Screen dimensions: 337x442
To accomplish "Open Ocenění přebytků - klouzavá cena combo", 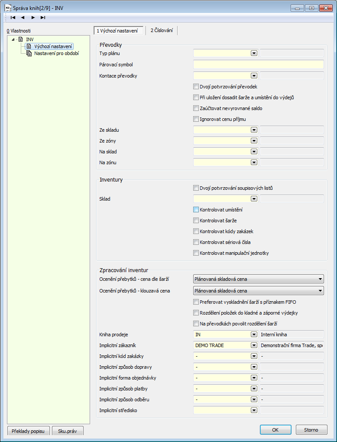I will (259, 290).
